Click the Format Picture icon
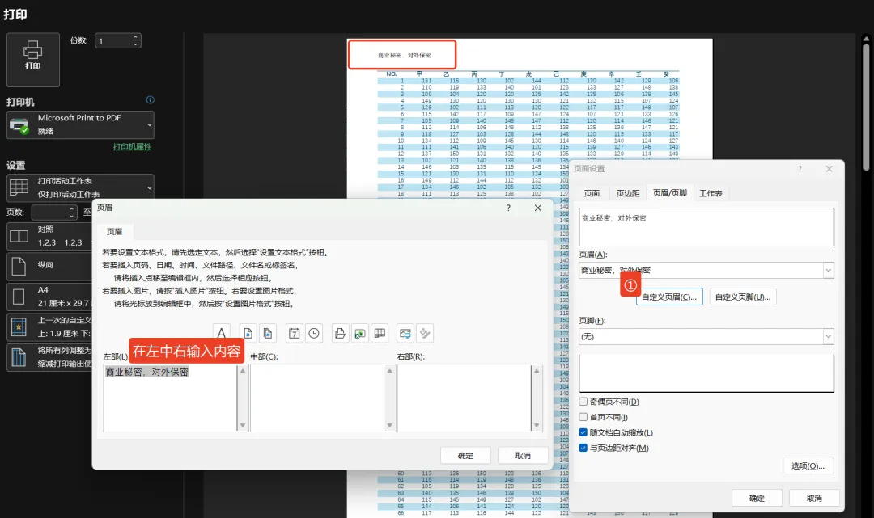The width and height of the screenshot is (874, 518). pyautogui.click(x=425, y=333)
